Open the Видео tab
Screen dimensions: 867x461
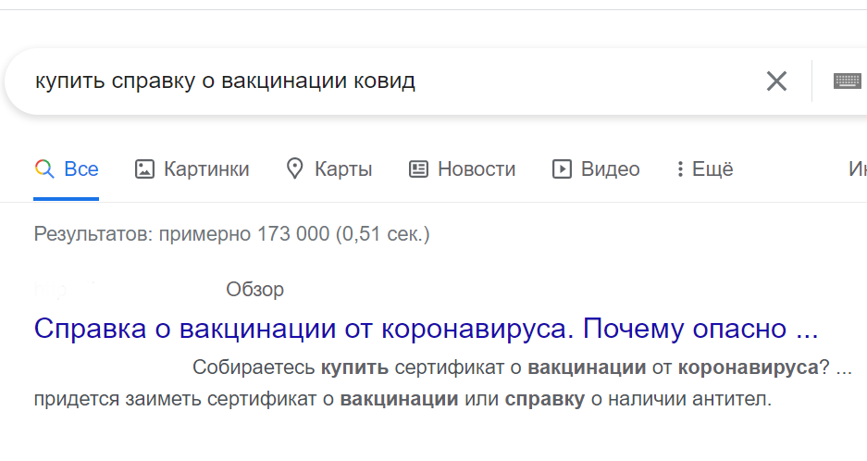610,169
